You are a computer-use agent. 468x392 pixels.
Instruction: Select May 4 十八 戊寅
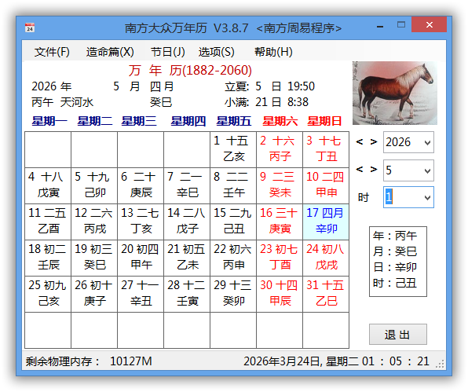click(48, 185)
